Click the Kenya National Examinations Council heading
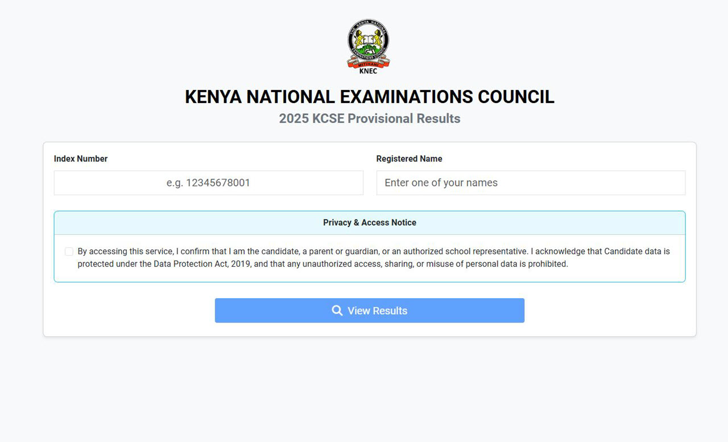This screenshot has width=728, height=442. 369,97
